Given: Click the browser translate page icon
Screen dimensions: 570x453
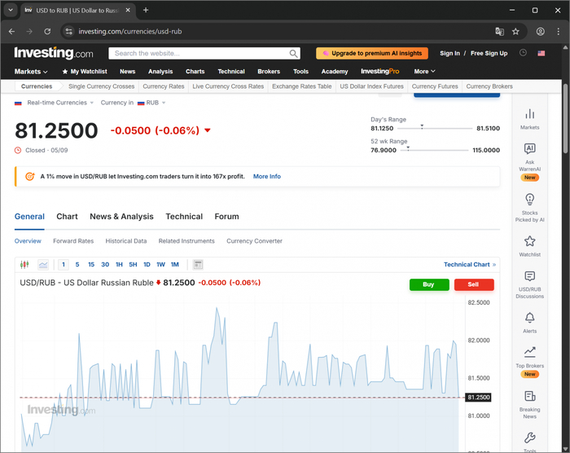Looking at the screenshot, I should point(499,31).
